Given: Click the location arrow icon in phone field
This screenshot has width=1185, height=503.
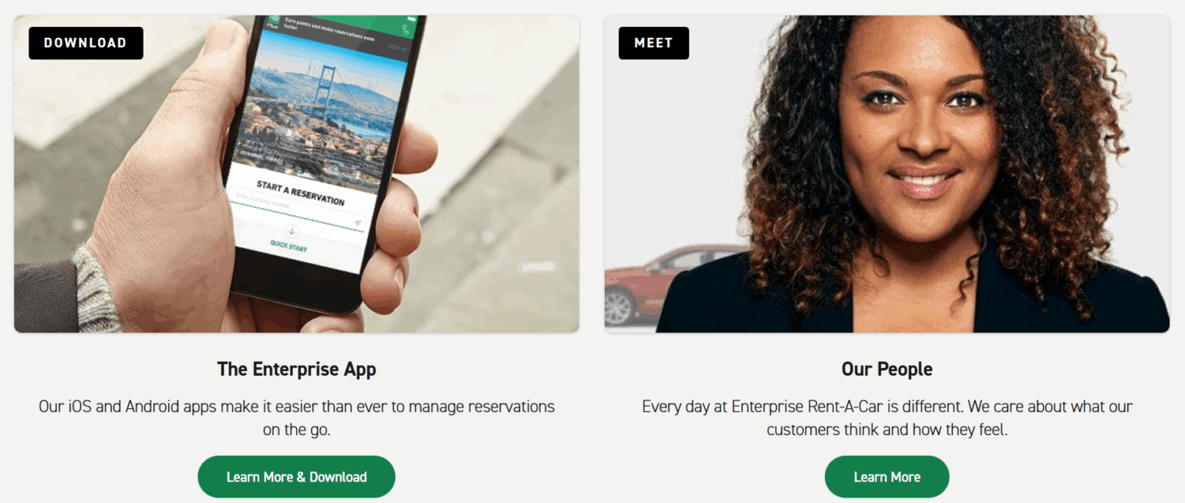Looking at the screenshot, I should click(357, 223).
